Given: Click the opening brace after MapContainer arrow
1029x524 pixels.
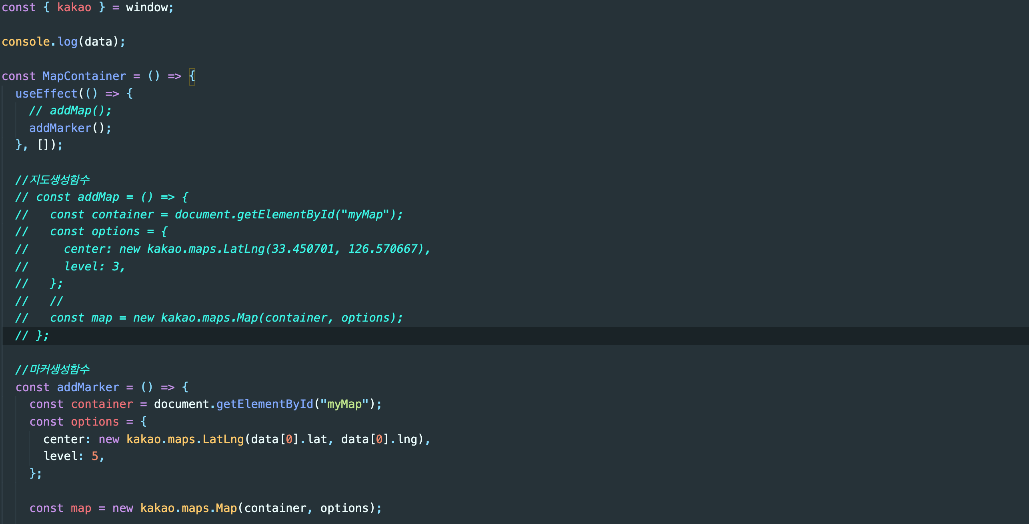Looking at the screenshot, I should 191,76.
